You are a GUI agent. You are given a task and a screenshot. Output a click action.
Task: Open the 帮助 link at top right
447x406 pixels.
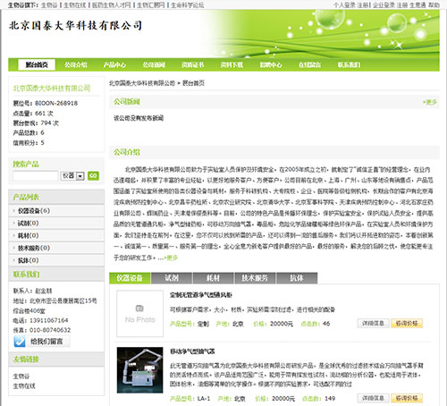click(x=434, y=5)
